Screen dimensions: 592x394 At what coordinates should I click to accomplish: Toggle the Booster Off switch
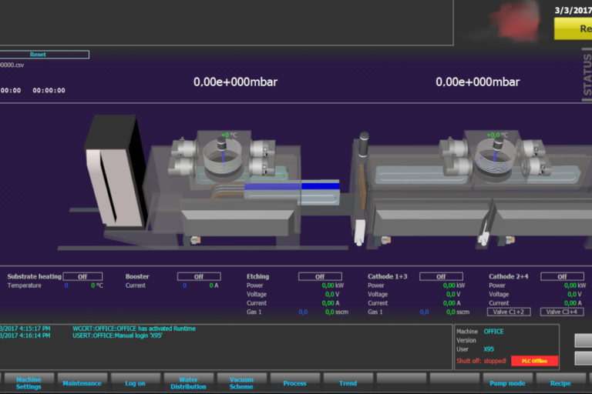199,276
